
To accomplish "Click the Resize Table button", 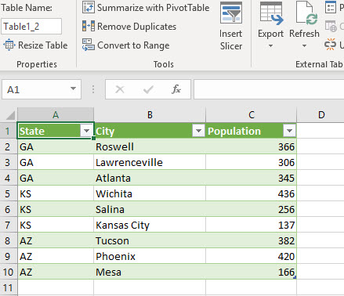I will [35, 45].
